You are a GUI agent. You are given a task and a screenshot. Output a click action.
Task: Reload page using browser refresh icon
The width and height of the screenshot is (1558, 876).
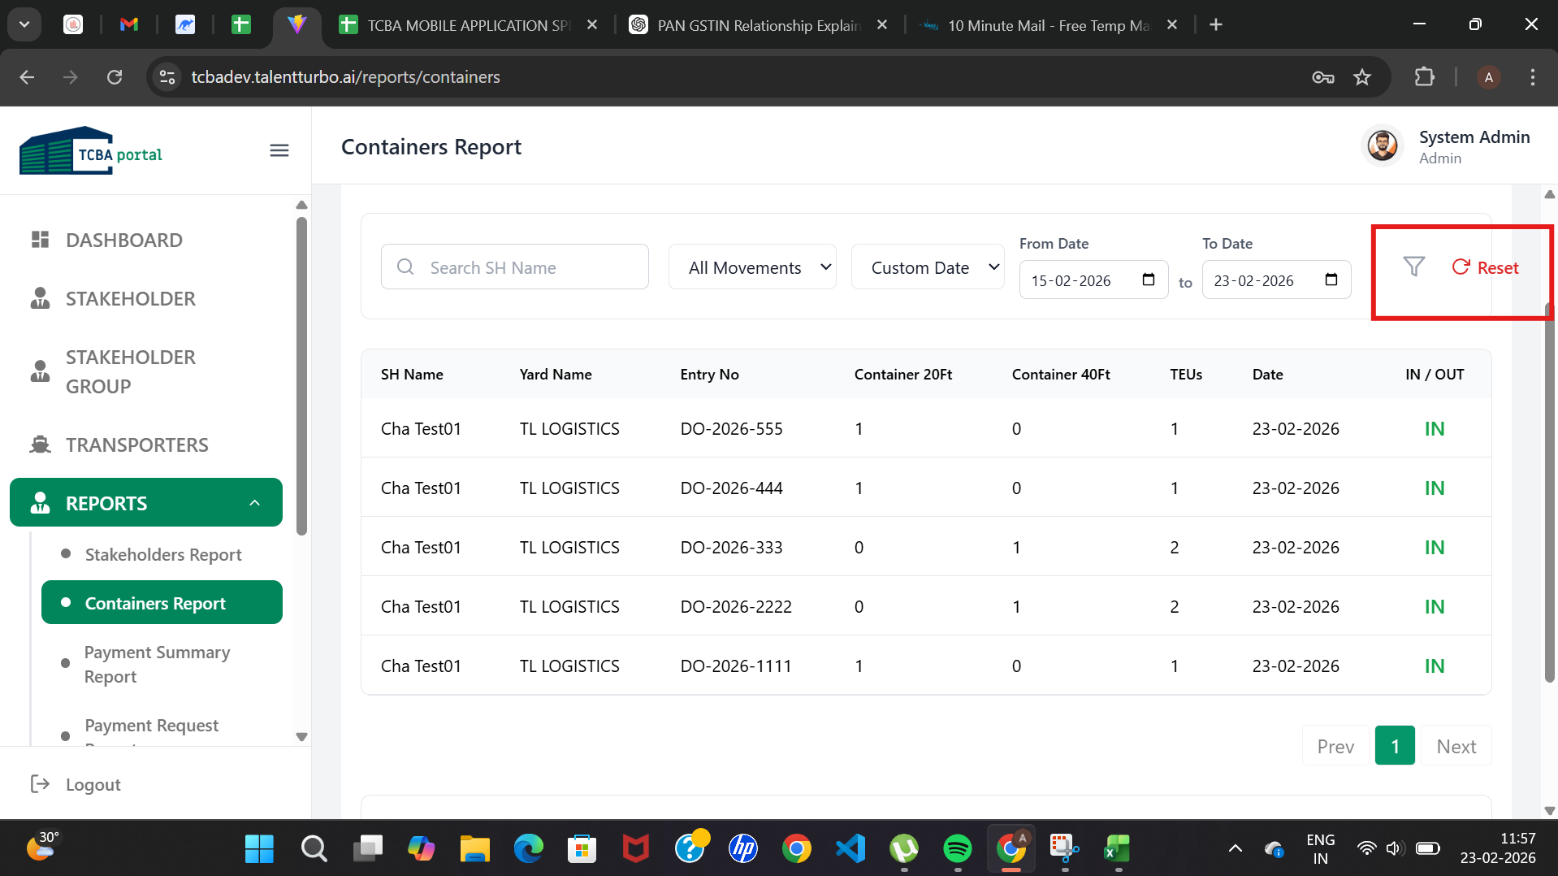[115, 77]
